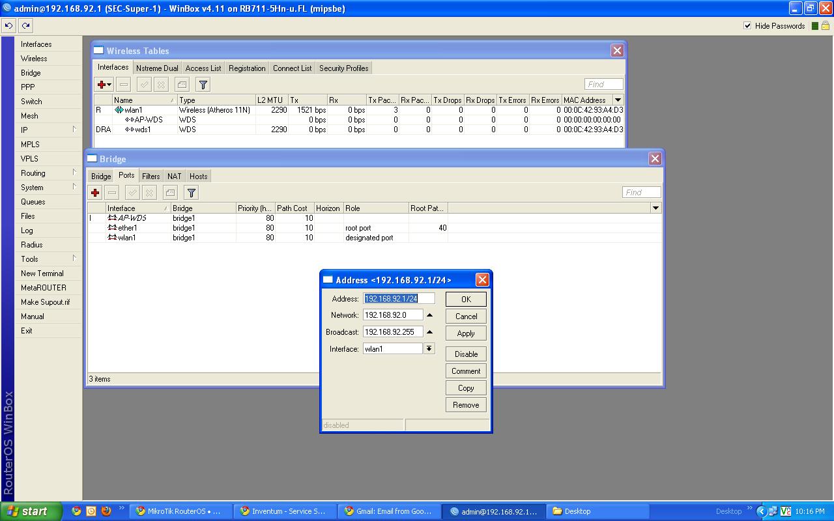
Task: Collapse the Broadcast field arrow
Action: click(429, 332)
